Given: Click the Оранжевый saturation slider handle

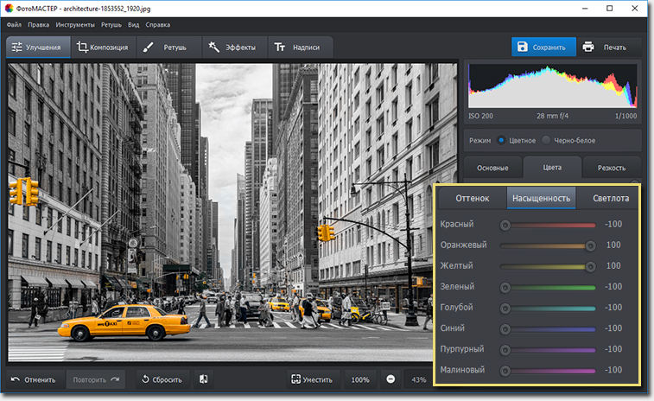Looking at the screenshot, I should pos(591,245).
